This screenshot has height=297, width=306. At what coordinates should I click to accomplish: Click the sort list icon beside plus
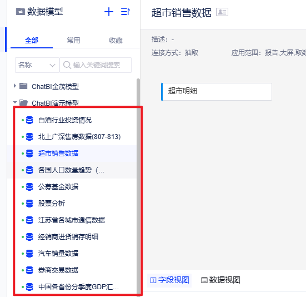126,12
